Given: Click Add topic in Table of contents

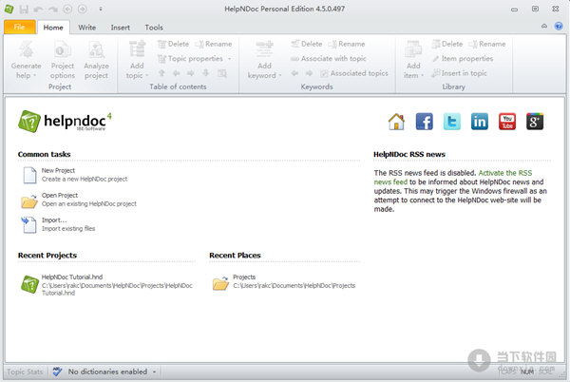Looking at the screenshot, I should pos(137,60).
